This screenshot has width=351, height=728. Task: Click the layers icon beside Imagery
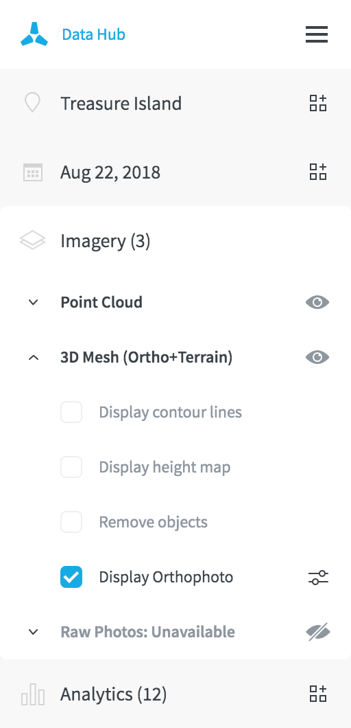[x=32, y=241]
